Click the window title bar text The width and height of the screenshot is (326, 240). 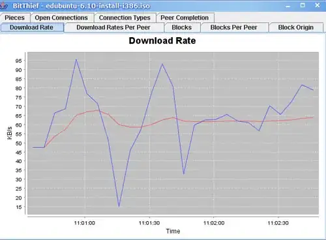pos(81,6)
